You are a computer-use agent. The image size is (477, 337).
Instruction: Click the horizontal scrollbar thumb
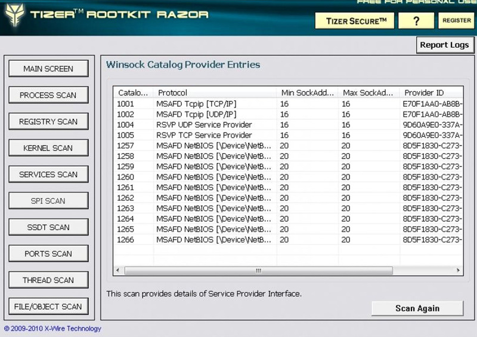click(x=259, y=270)
